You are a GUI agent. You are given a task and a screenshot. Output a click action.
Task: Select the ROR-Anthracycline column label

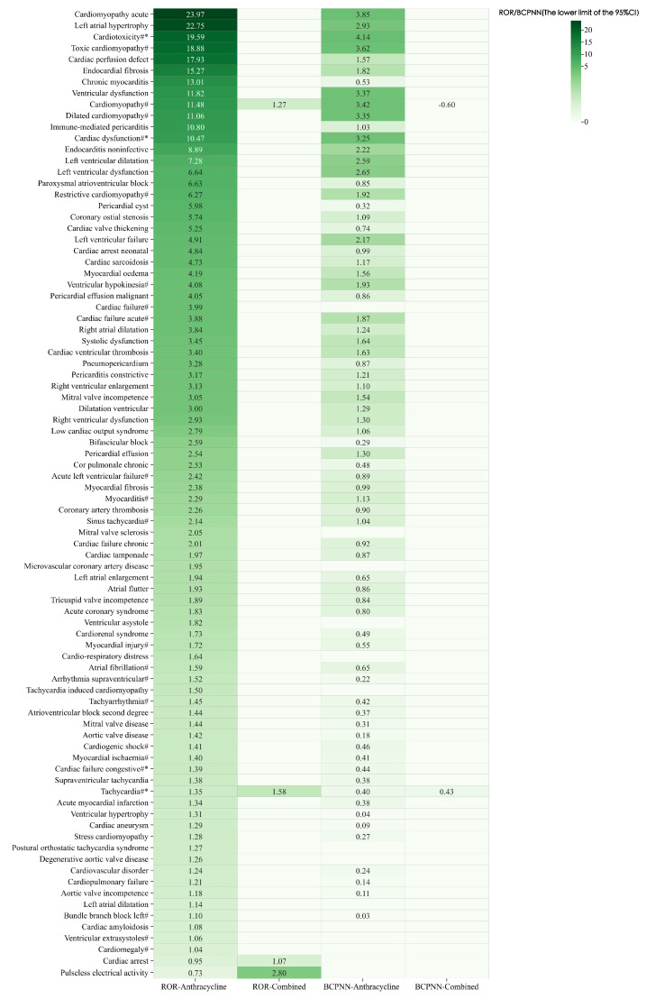click(194, 986)
